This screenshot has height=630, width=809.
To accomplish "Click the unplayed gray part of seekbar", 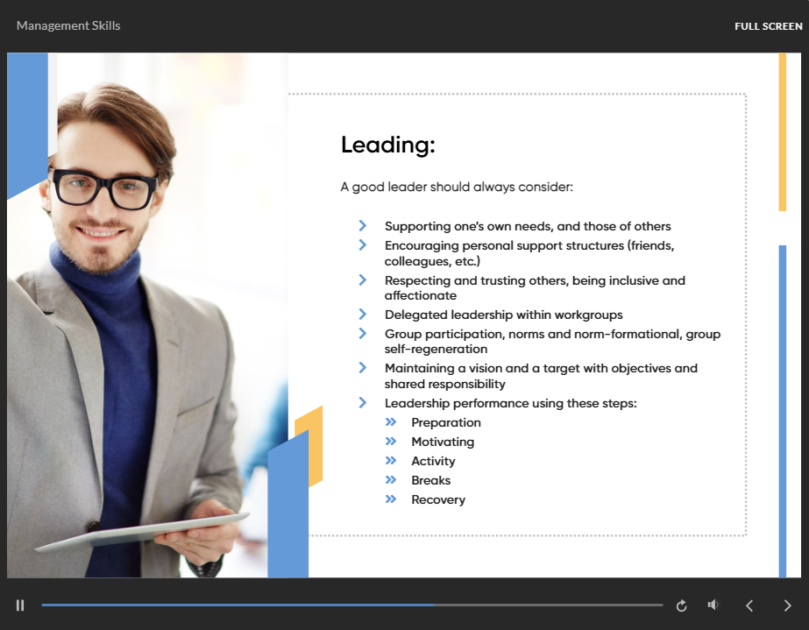I will click(x=548, y=605).
